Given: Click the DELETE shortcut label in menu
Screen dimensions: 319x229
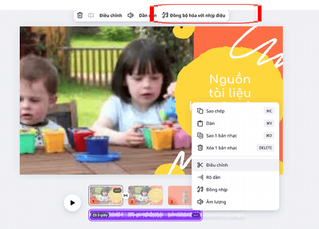Looking at the screenshot, I should click(x=266, y=148).
